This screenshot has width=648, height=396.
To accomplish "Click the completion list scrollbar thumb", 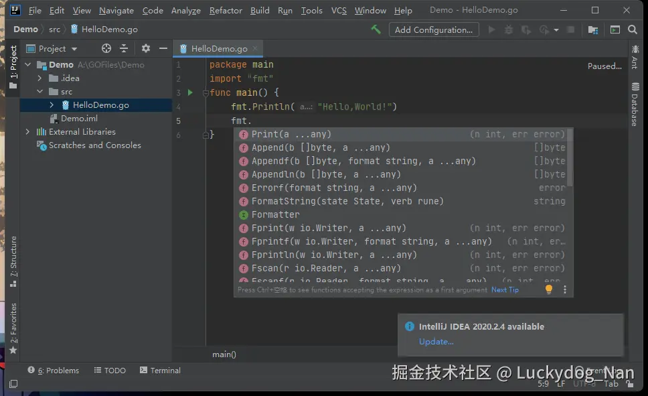I will pos(570,157).
